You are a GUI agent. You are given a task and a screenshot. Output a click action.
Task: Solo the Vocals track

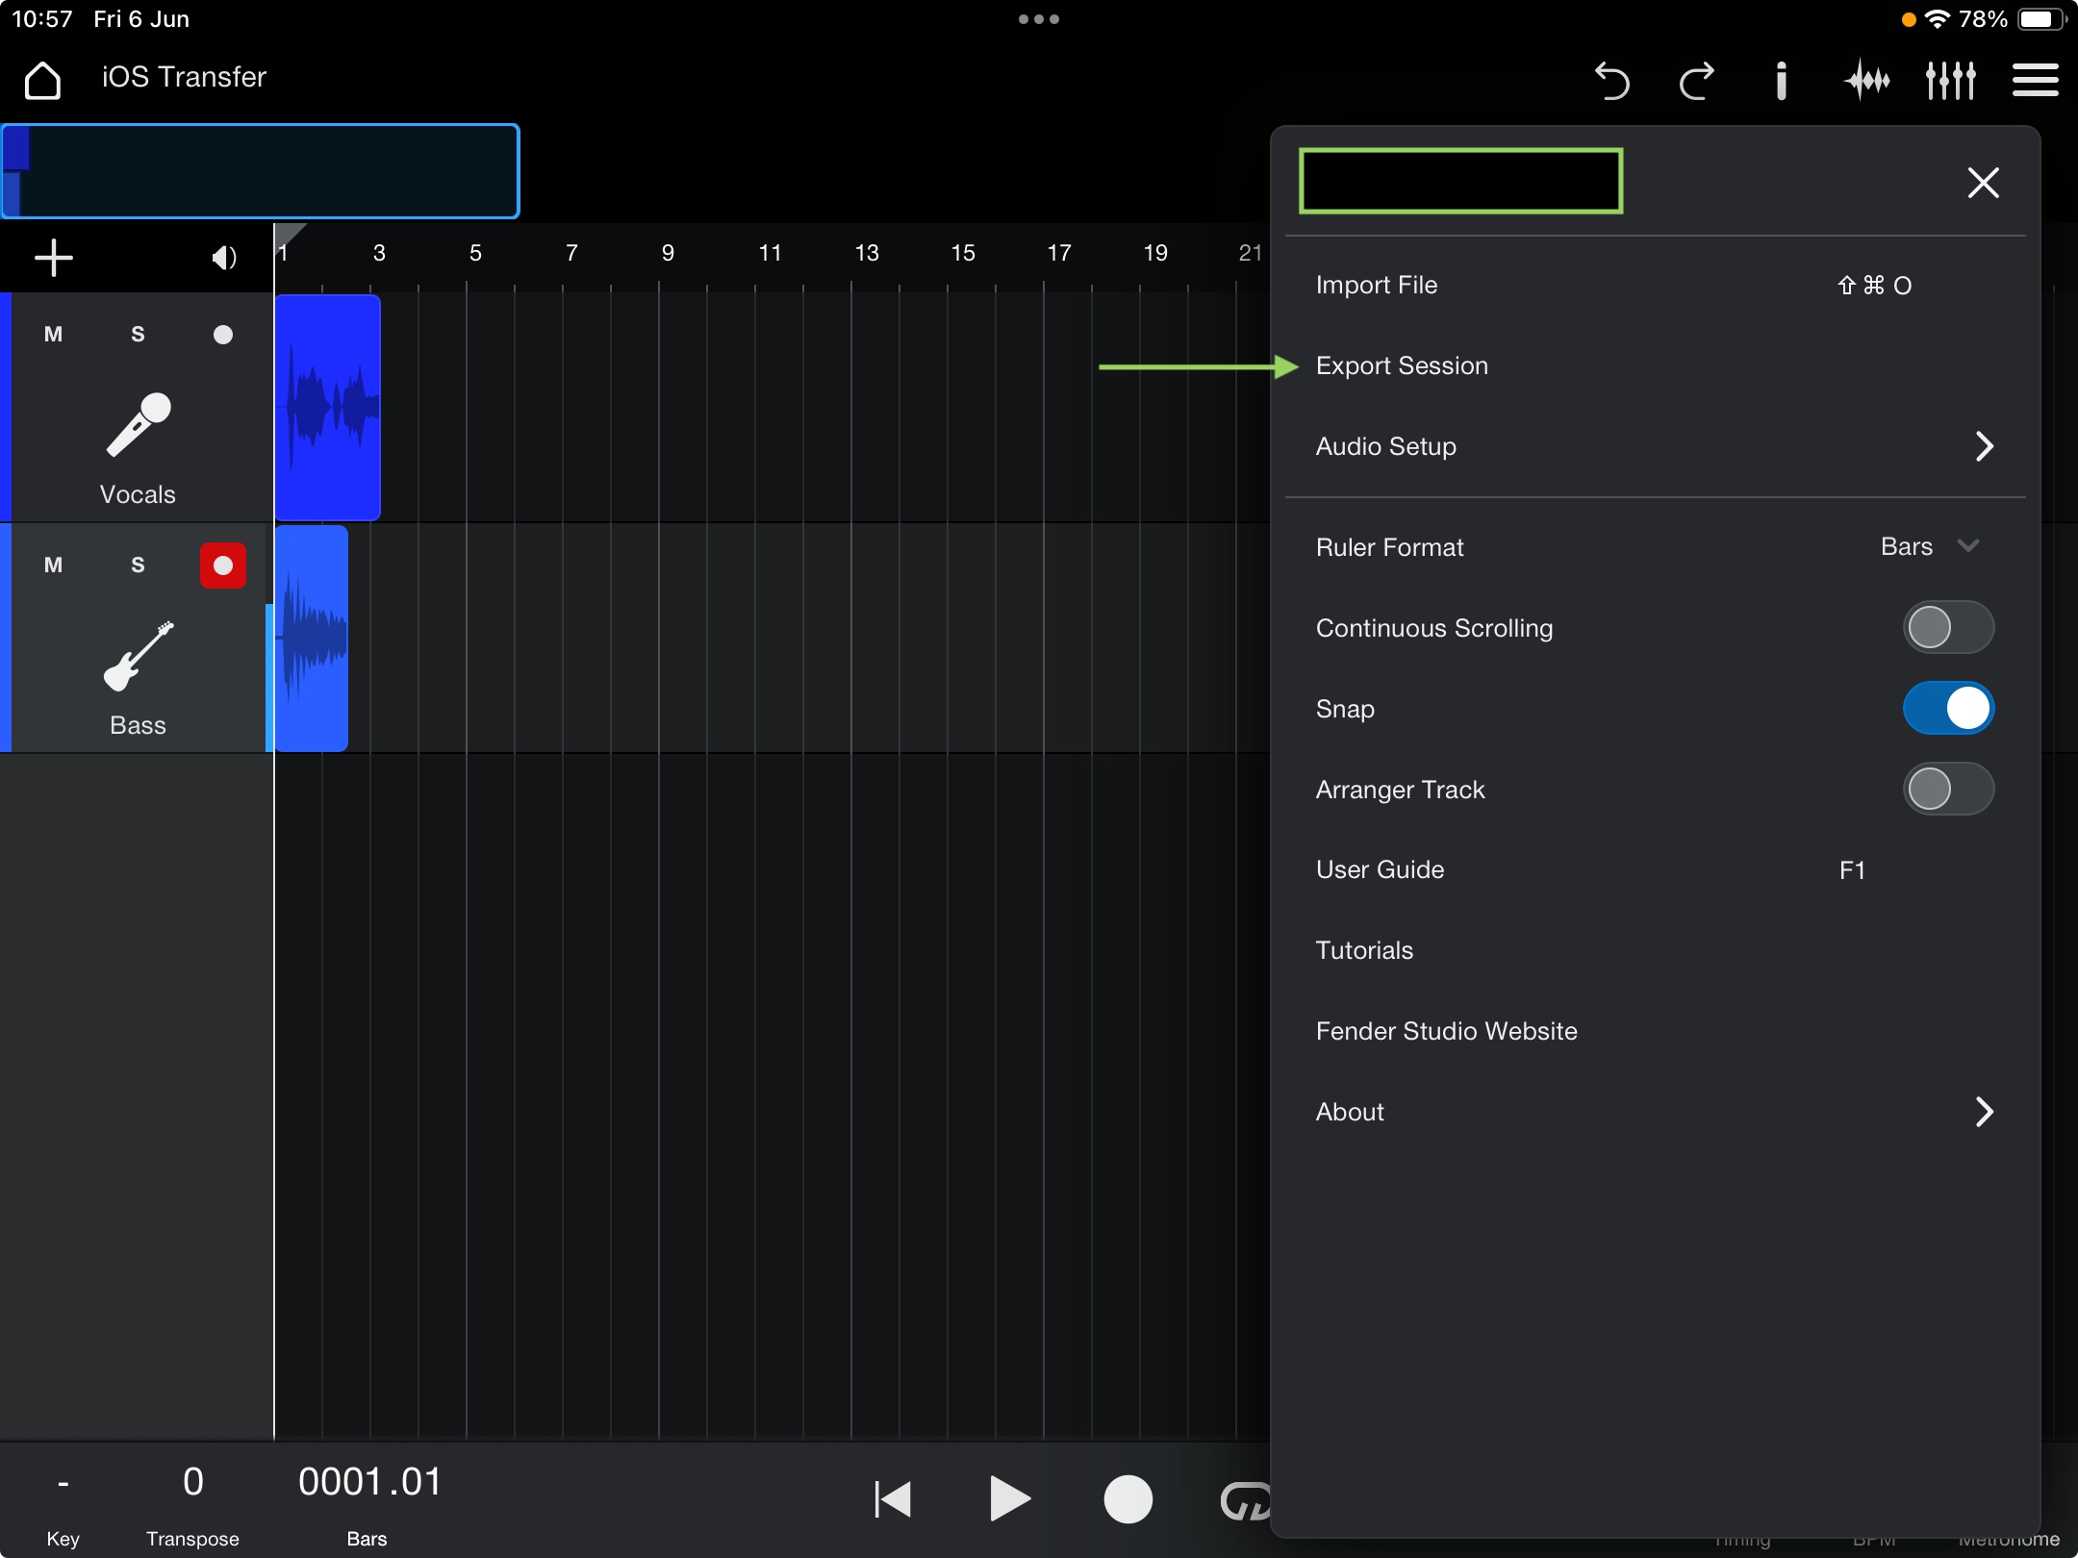[138, 334]
